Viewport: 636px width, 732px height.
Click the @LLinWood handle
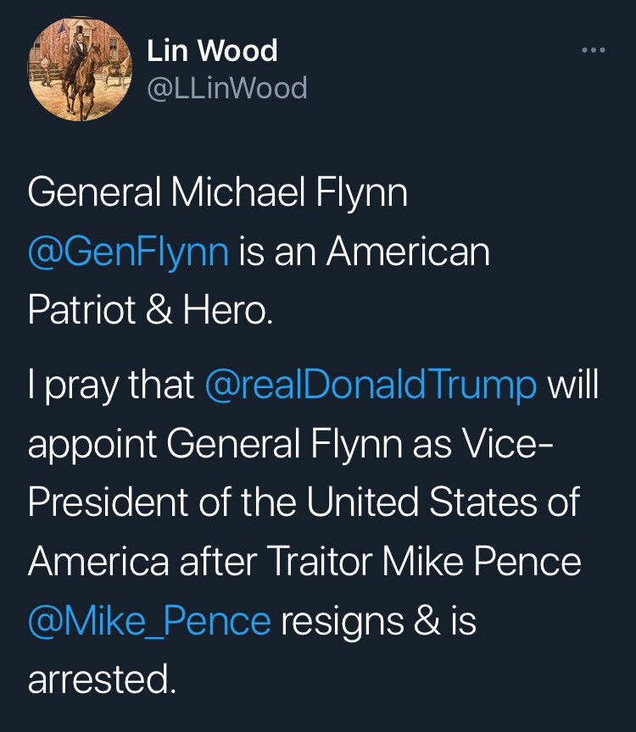coord(227,87)
